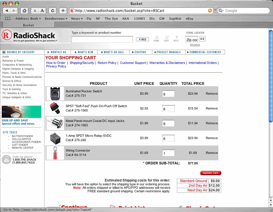The width and height of the screenshot is (273, 212).
Task: Click the FIND button
Action: click(x=142, y=39)
